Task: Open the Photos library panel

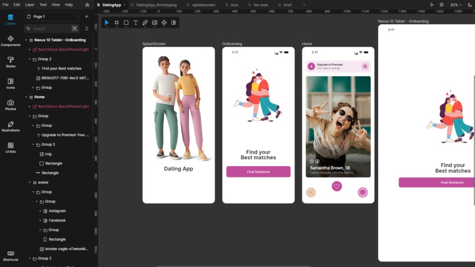Action: click(x=10, y=105)
